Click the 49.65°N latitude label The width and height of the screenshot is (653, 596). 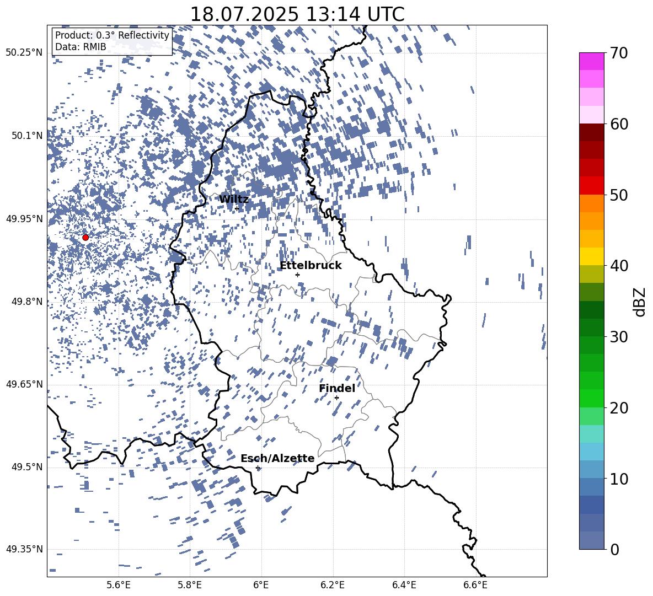tap(24, 384)
